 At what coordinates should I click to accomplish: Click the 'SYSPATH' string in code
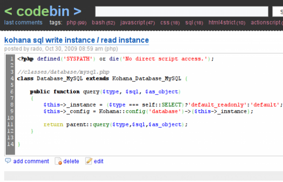pos(78,59)
